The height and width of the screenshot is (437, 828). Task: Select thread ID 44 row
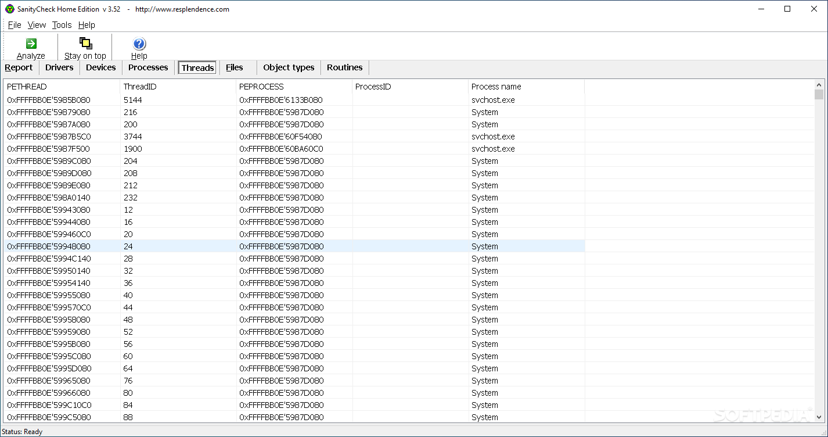(x=294, y=307)
